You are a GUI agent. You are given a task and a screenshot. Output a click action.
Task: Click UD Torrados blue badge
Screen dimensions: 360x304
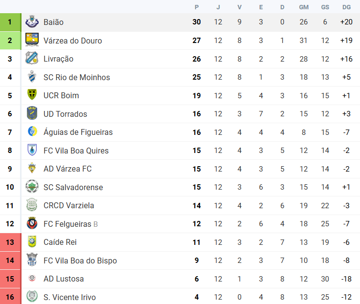[x=32, y=113]
